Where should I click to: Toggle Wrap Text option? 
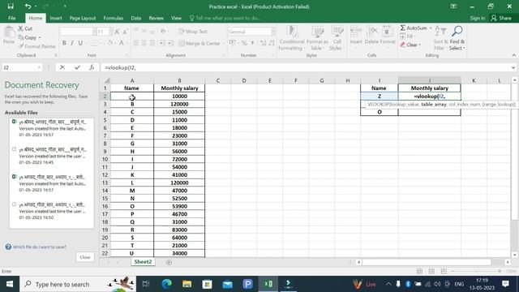193,32
